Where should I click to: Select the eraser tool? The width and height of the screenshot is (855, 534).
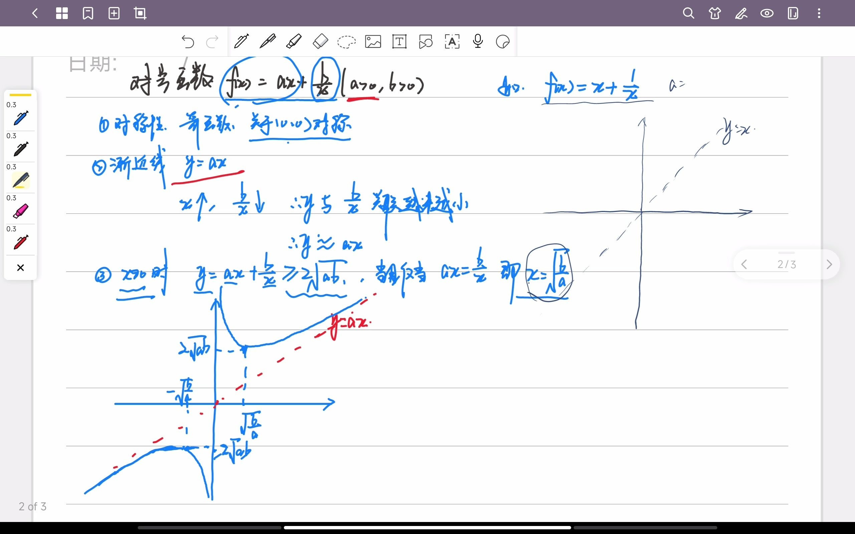tap(320, 41)
